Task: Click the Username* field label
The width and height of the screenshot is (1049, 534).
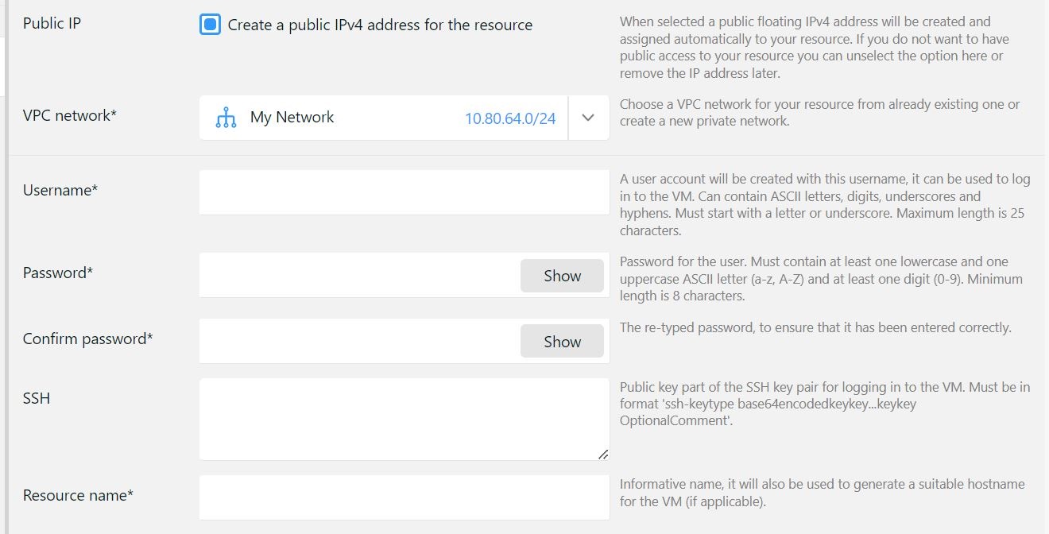Action: (x=60, y=190)
